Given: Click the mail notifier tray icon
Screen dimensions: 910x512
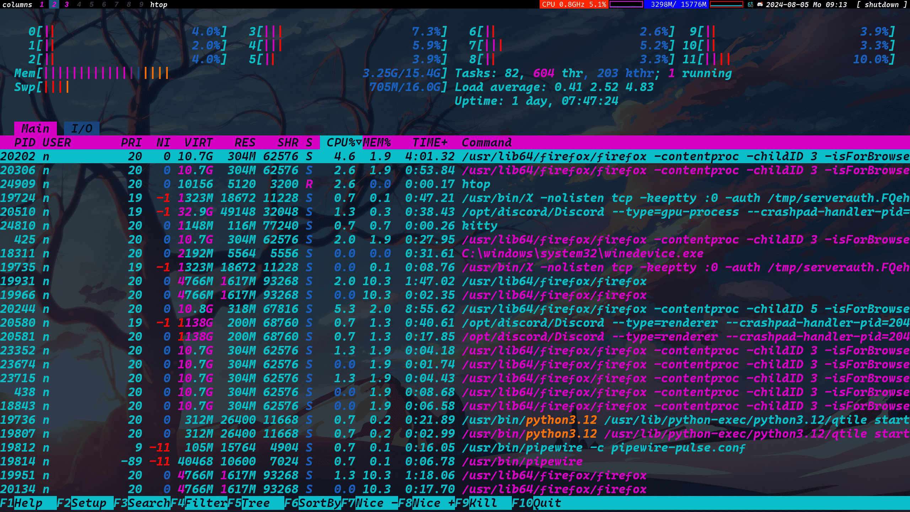Looking at the screenshot, I should pos(751,5).
